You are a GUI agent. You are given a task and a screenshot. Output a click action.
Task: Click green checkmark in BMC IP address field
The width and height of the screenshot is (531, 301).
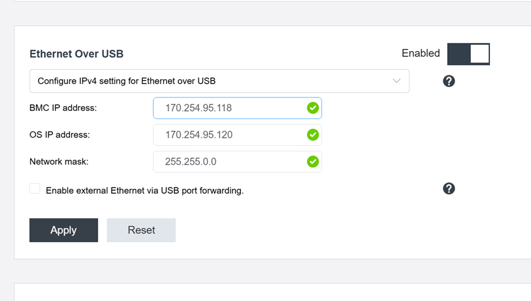pyautogui.click(x=313, y=108)
